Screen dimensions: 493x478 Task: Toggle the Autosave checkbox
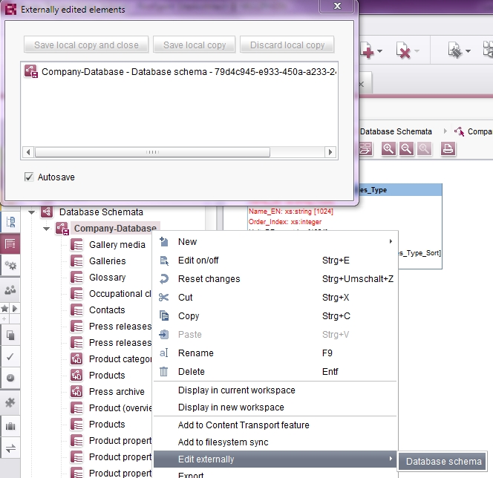click(29, 177)
